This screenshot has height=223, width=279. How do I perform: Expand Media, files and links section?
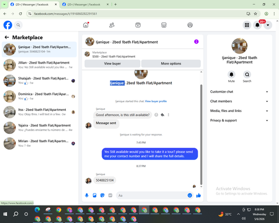[x=239, y=111]
